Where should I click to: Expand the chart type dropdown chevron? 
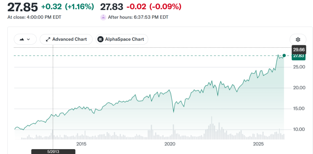click(28, 39)
